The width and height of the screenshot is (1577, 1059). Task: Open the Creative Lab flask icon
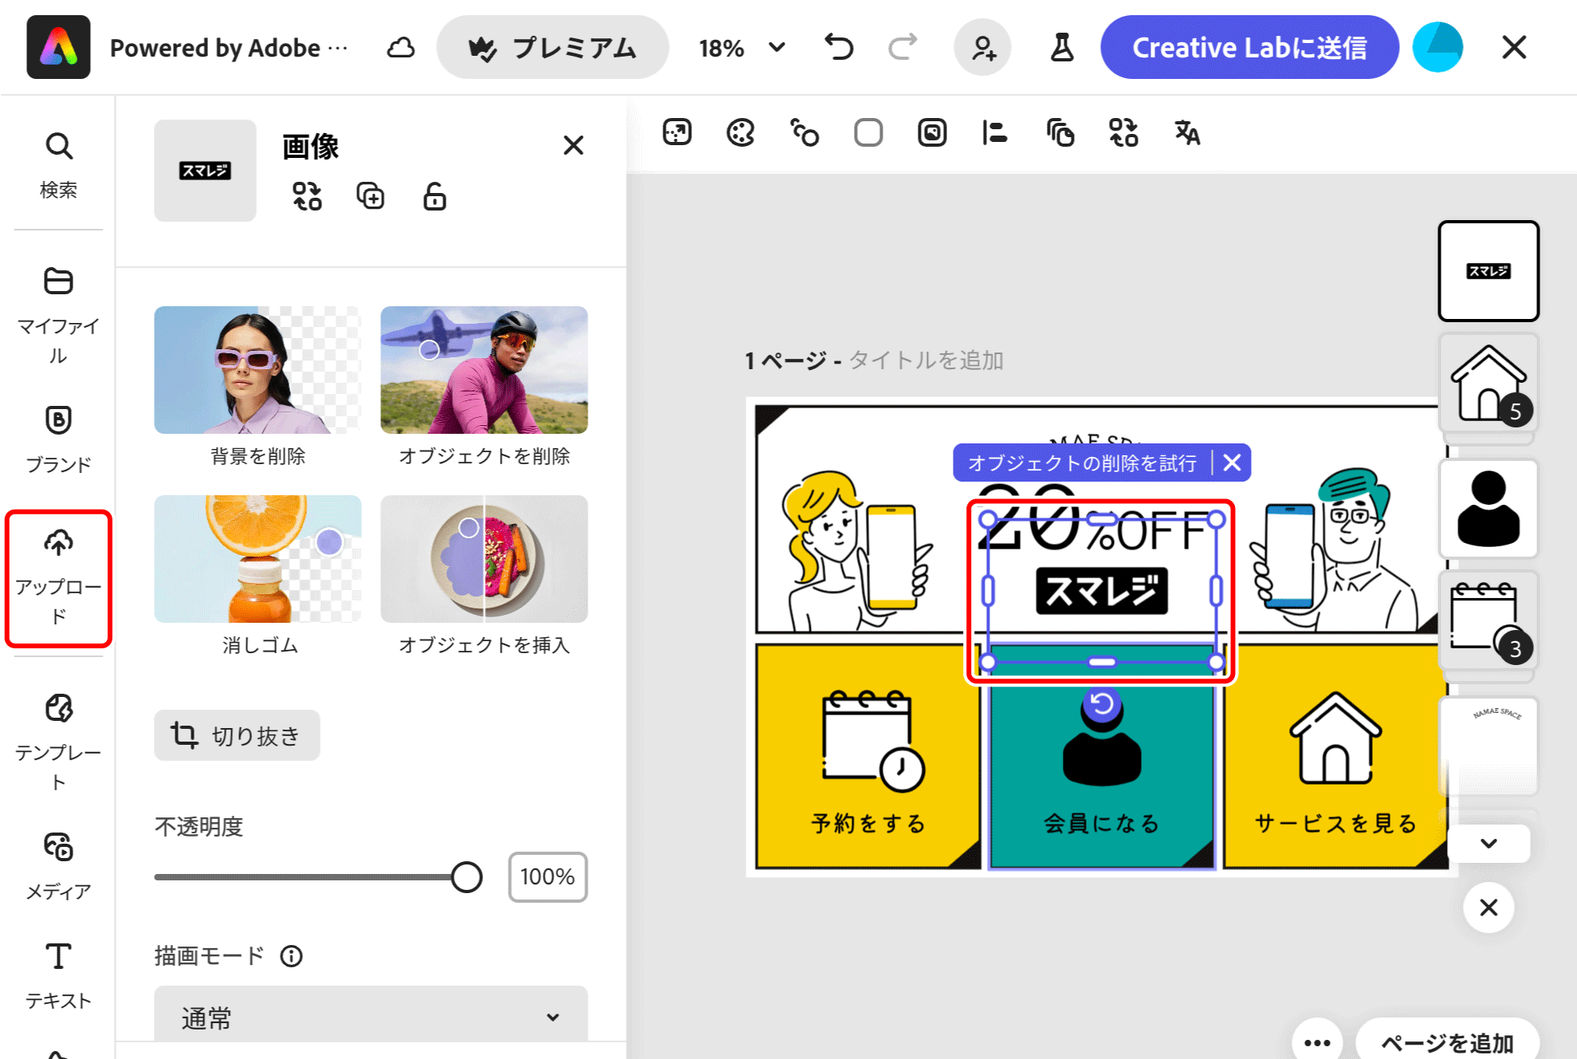point(1061,47)
